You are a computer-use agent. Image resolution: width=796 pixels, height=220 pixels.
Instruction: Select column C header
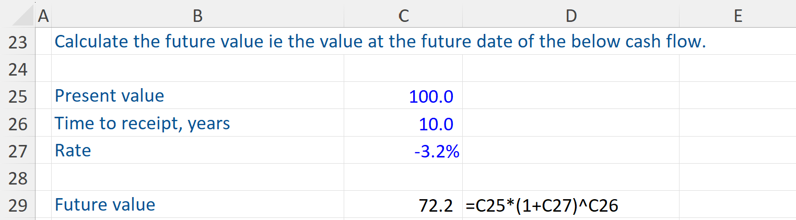pos(403,17)
